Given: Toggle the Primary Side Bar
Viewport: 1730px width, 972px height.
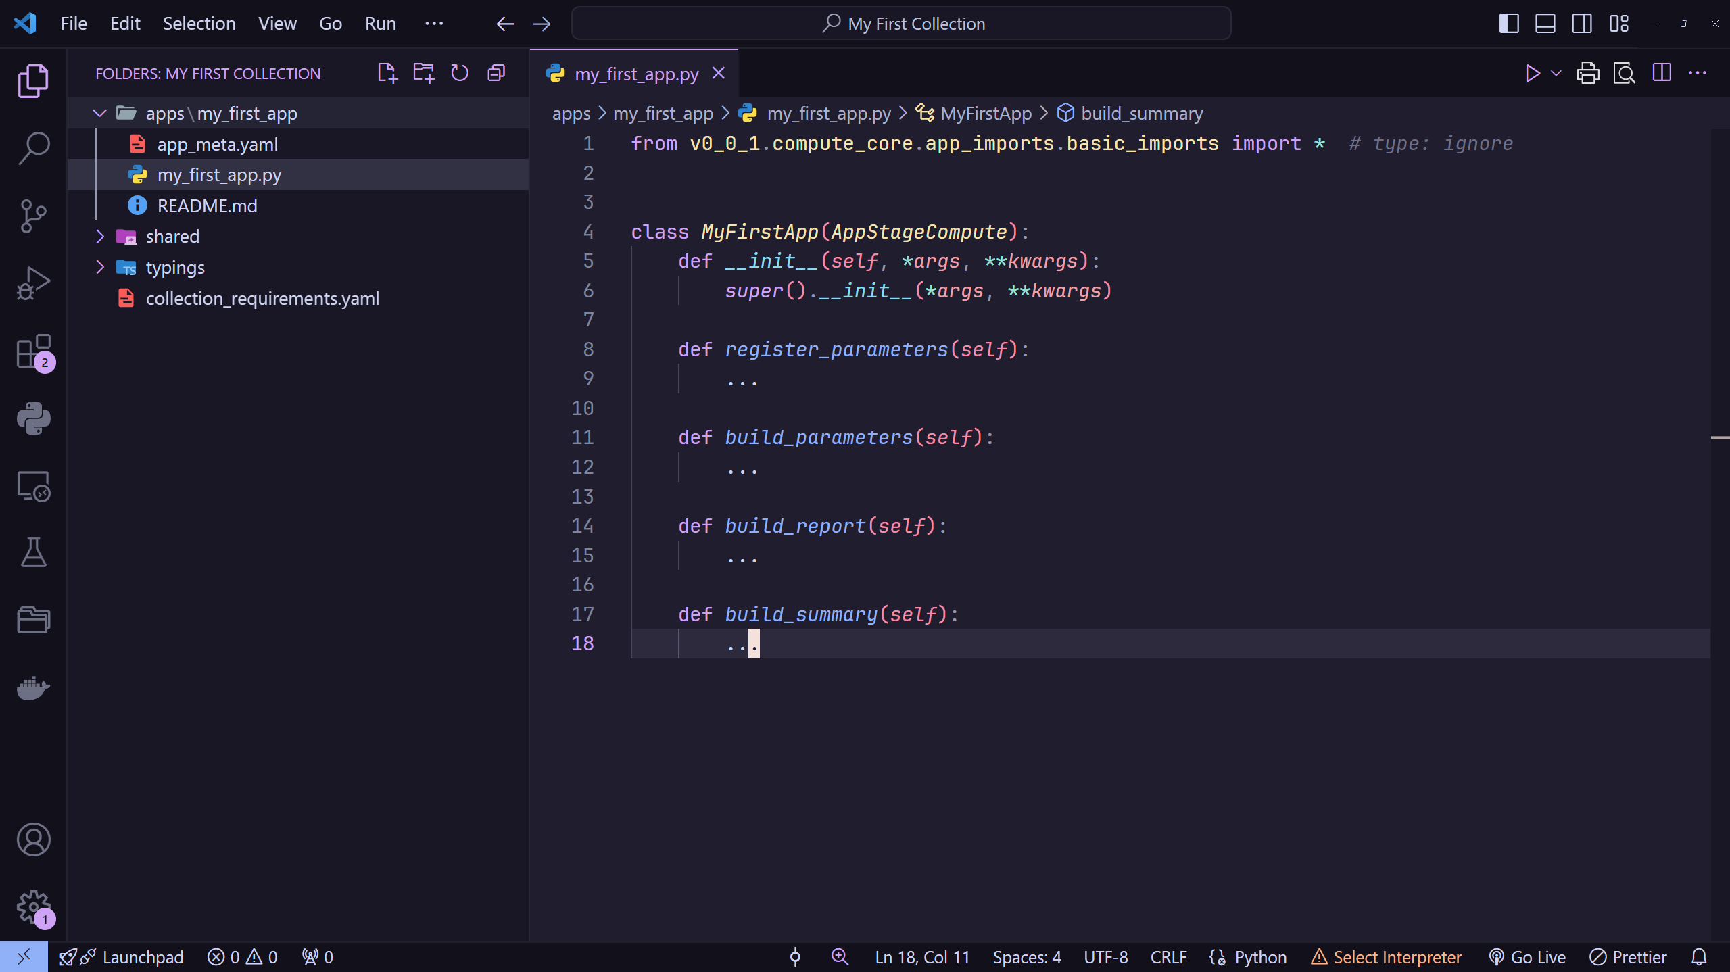Looking at the screenshot, I should pyautogui.click(x=1508, y=23).
